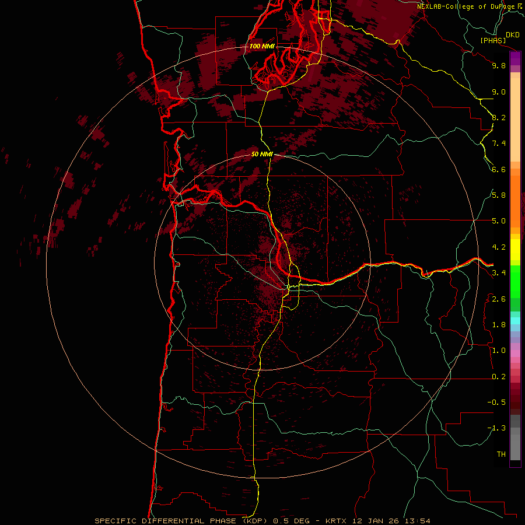Image resolution: width=525 pixels, height=525 pixels.
Task: Click the NEXLAB-College of DuPage credit text
Action: [x=467, y=6]
